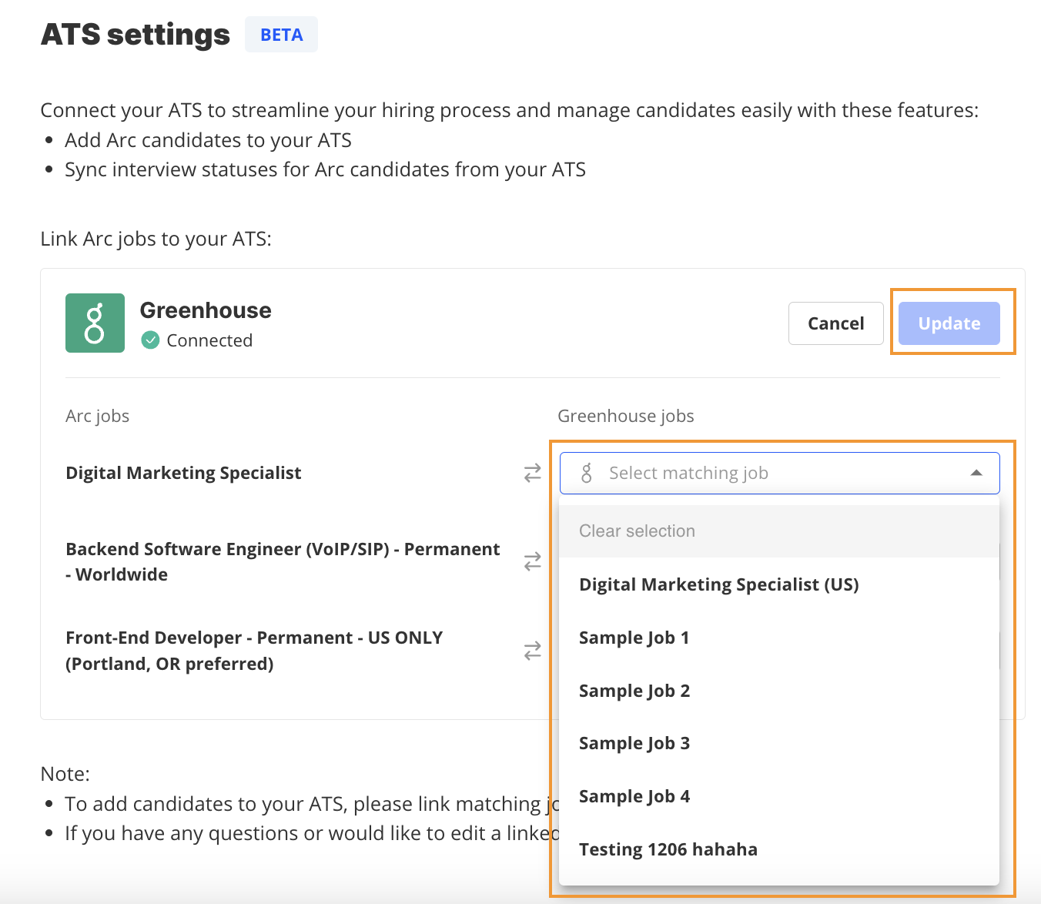Click the Greenhouse jobs column header
This screenshot has width=1041, height=904.
[626, 416]
